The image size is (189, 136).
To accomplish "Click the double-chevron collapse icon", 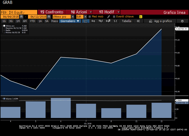I will point(138,21).
